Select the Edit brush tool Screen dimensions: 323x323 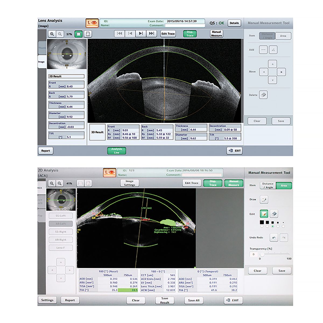tap(265, 213)
